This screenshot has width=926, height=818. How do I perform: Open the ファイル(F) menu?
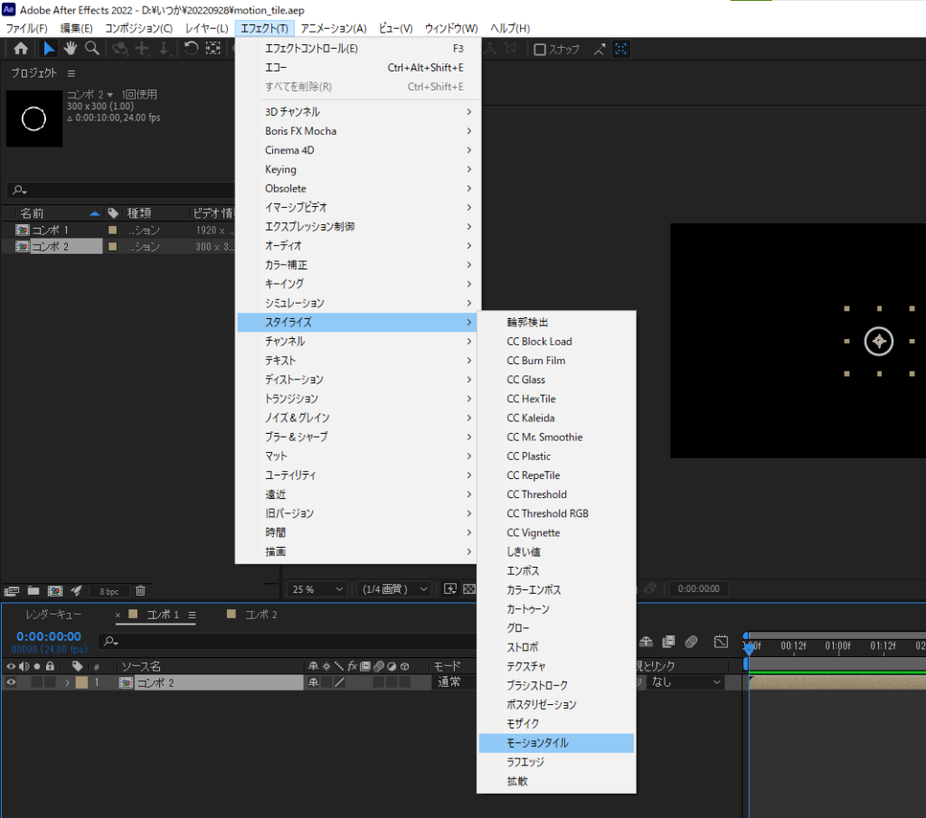pyautogui.click(x=26, y=28)
